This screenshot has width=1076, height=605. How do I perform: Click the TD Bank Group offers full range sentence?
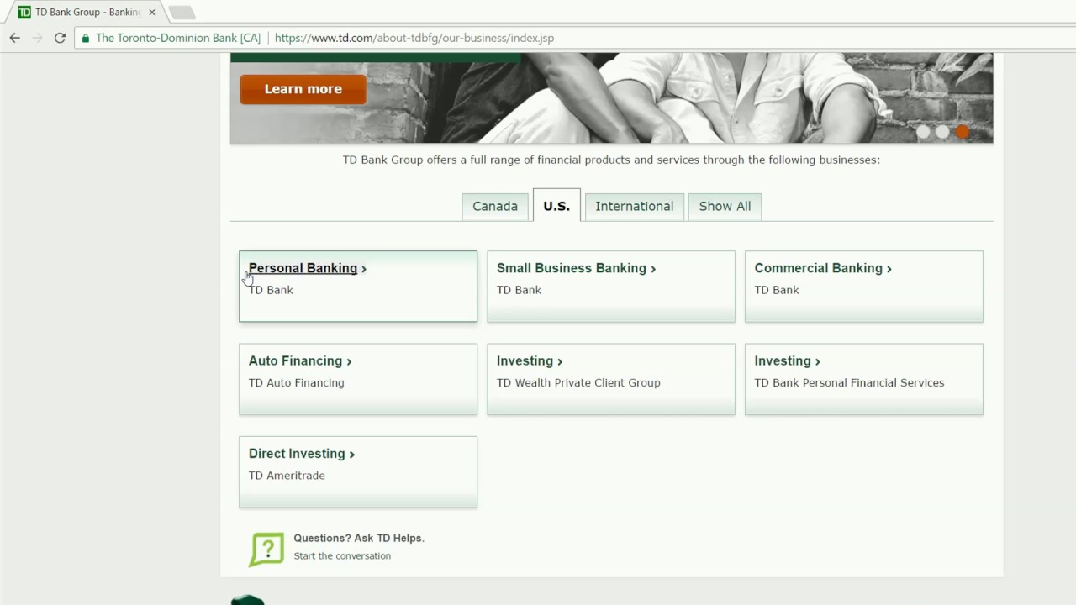[x=611, y=160]
